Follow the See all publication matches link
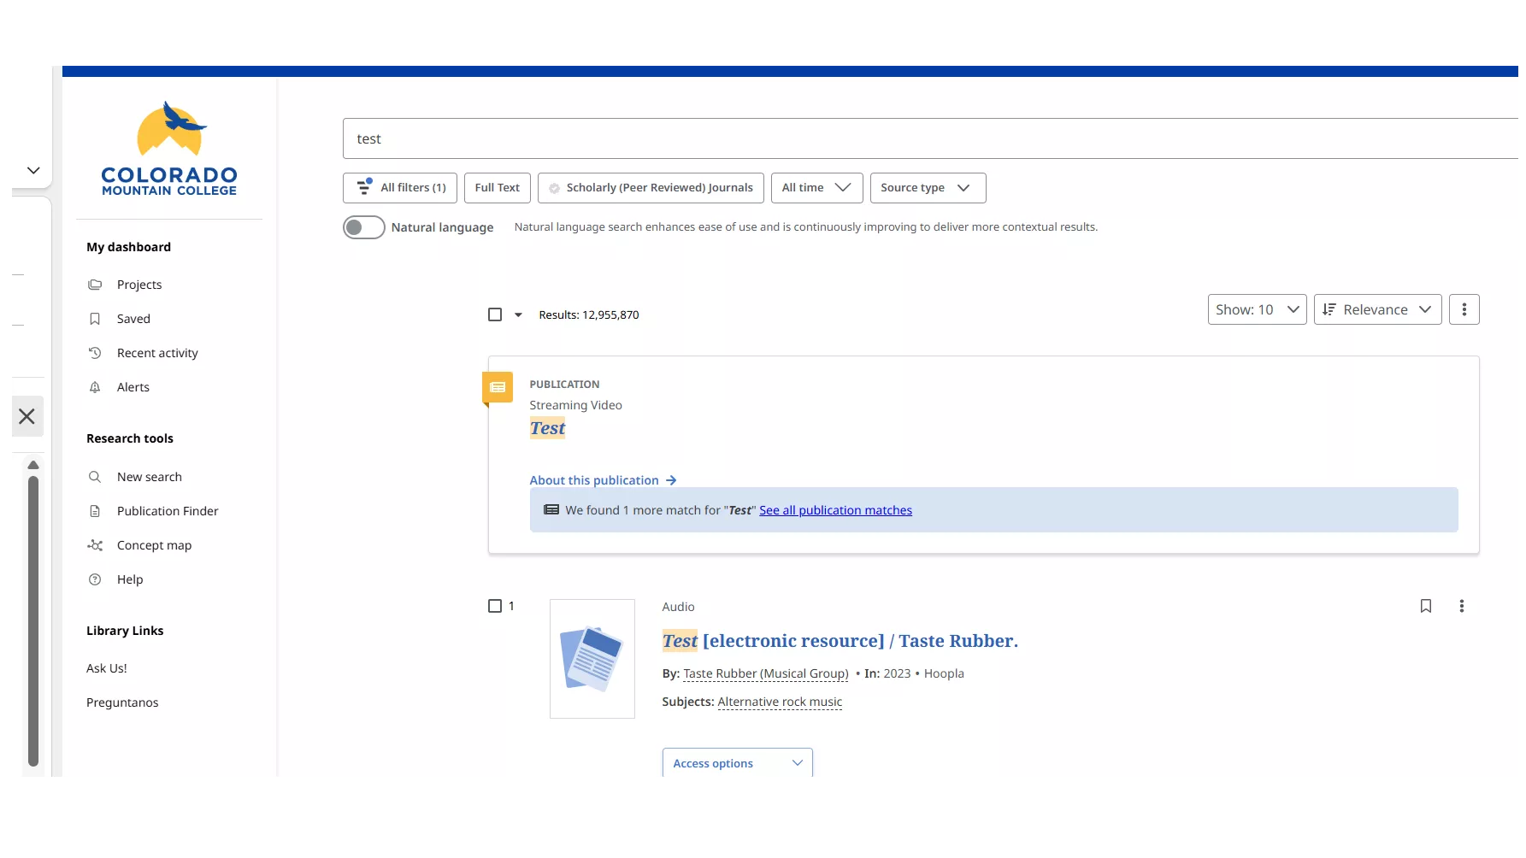Screen dimensions: 1526x858 pyautogui.click(x=835, y=510)
